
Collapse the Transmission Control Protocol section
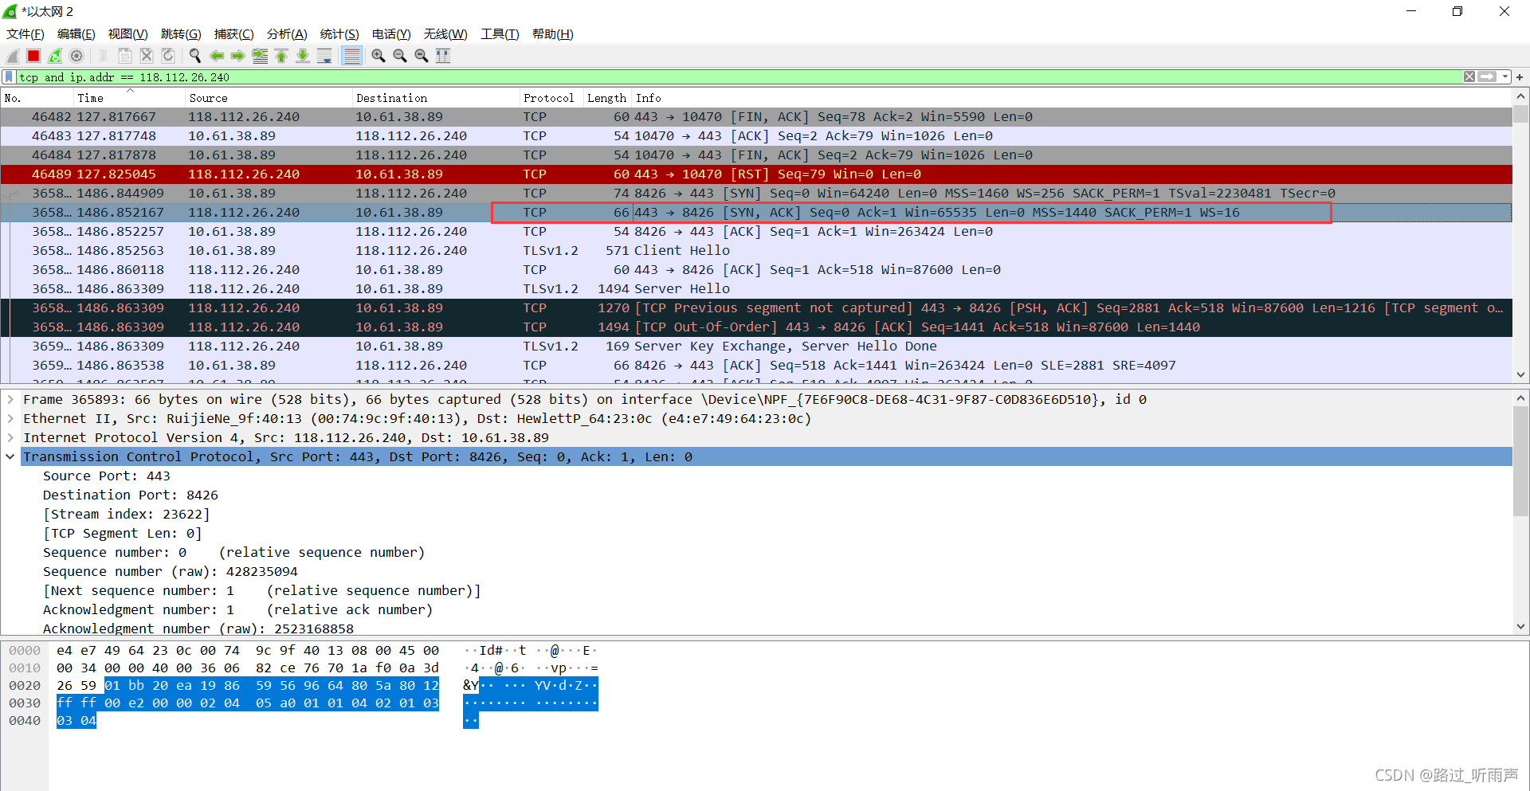click(10, 457)
